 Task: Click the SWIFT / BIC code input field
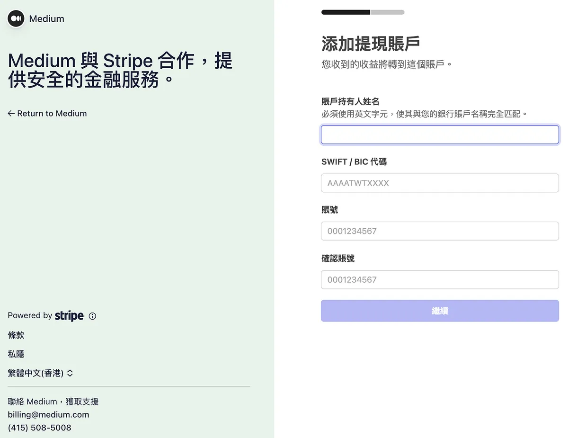(440, 183)
